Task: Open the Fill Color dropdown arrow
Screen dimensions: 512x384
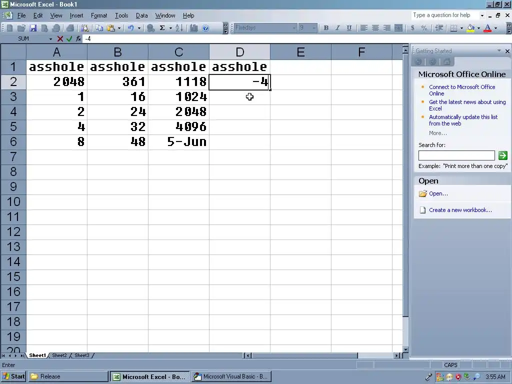Action: [478, 28]
